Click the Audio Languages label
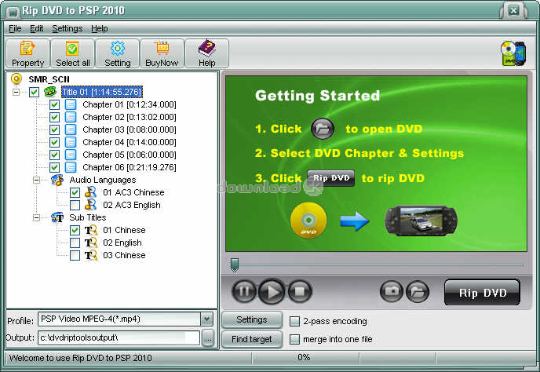The width and height of the screenshot is (540, 372). (x=103, y=180)
